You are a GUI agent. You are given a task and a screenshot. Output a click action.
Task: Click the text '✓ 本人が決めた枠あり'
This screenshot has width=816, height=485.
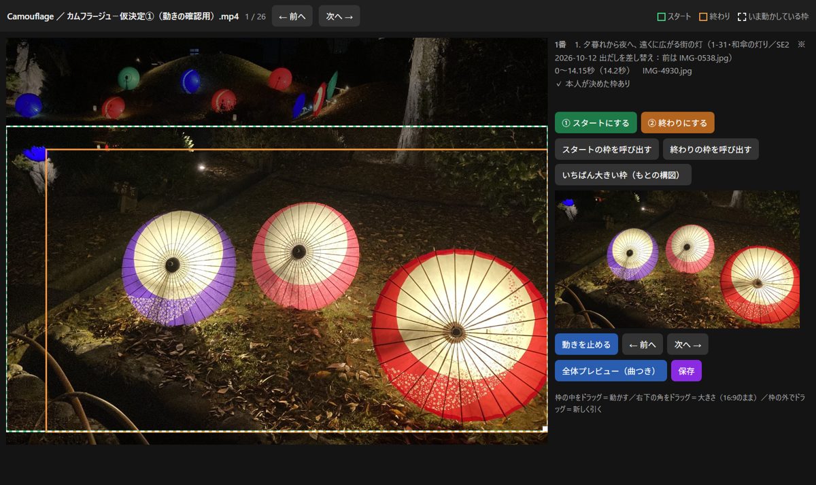click(x=593, y=84)
